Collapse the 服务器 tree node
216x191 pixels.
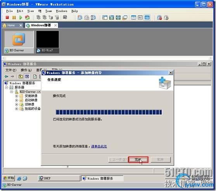(7, 87)
